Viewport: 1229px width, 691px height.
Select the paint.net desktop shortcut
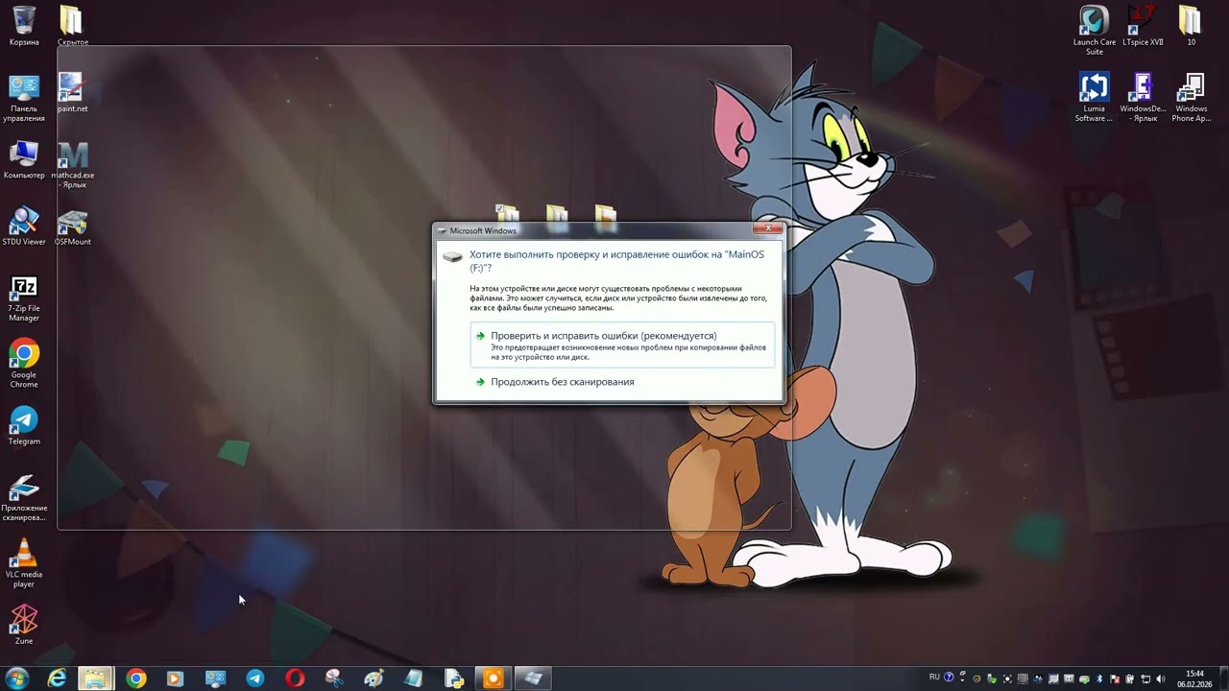click(x=73, y=92)
